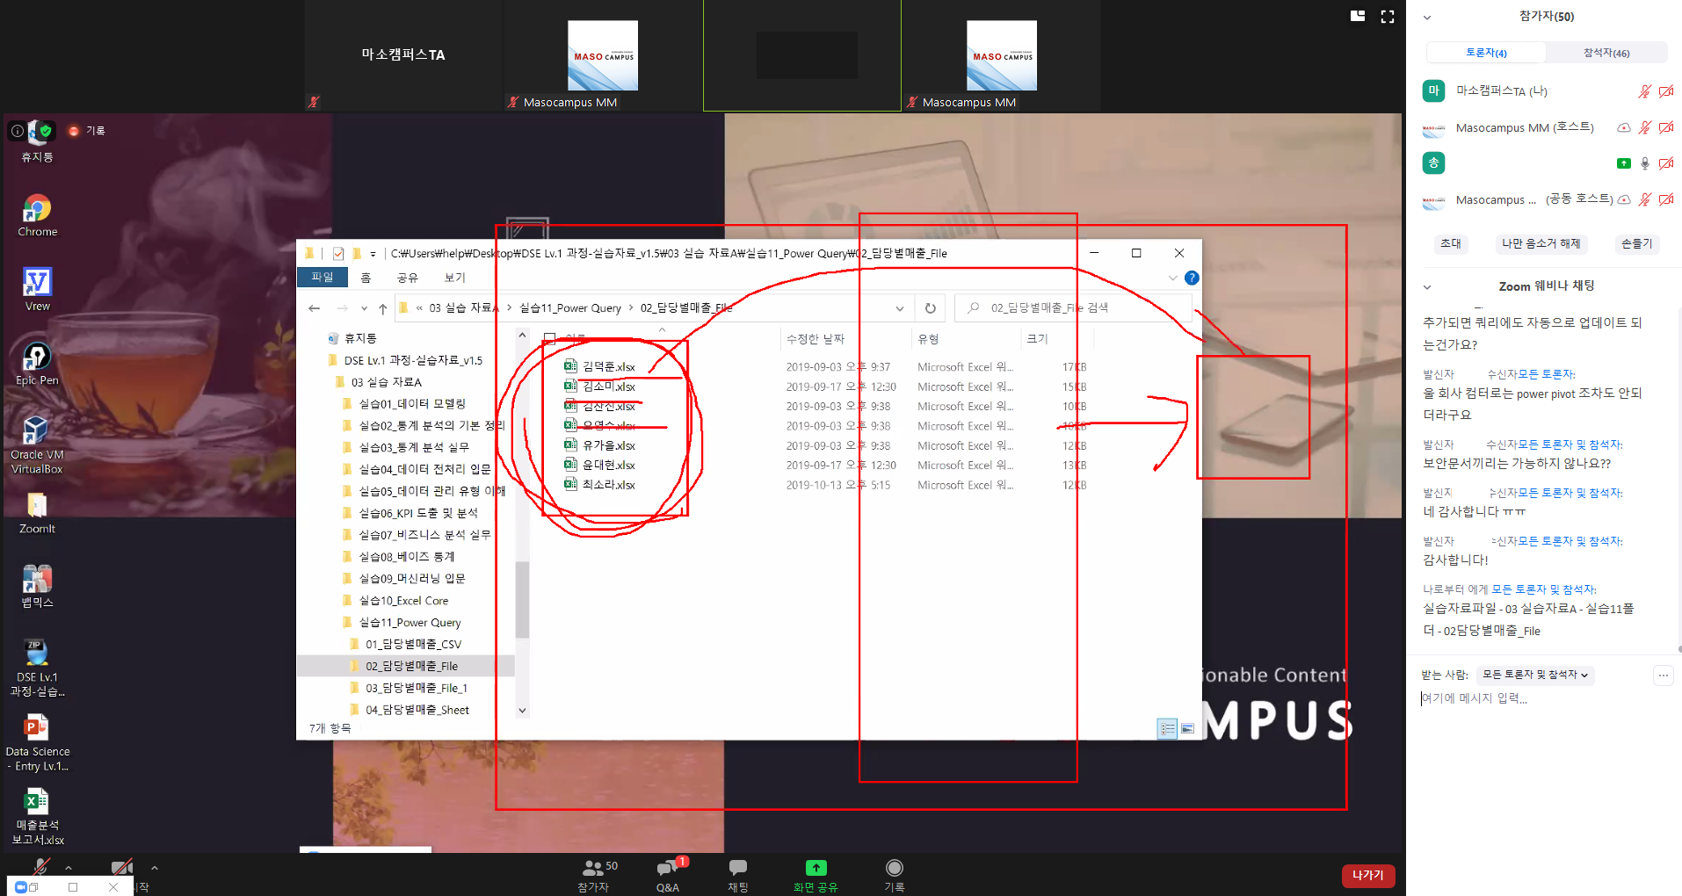Open the 참가자 participants icon in toolbar
Screen dimensions: 1682x896
593,869
